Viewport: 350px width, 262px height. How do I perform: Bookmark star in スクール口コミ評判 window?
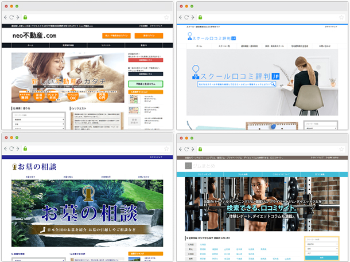pos(341,17)
